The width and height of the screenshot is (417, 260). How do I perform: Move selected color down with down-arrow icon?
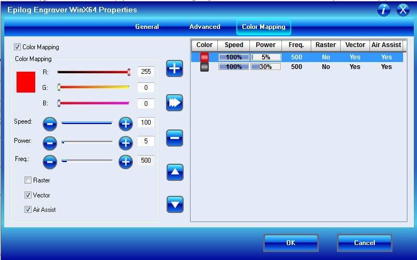pos(175,204)
